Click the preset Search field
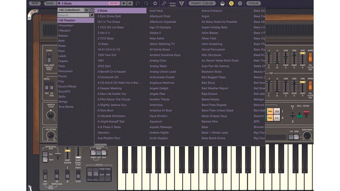Image resolution: width=340 pixels, height=191 pixels. (x=73, y=15)
